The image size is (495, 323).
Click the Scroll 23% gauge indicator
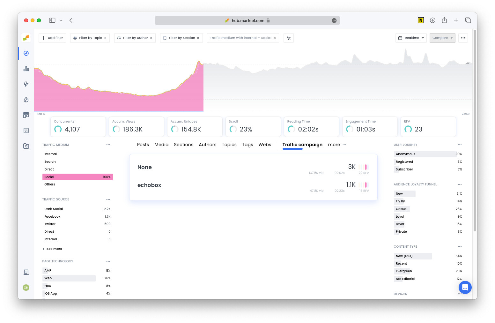(x=233, y=129)
